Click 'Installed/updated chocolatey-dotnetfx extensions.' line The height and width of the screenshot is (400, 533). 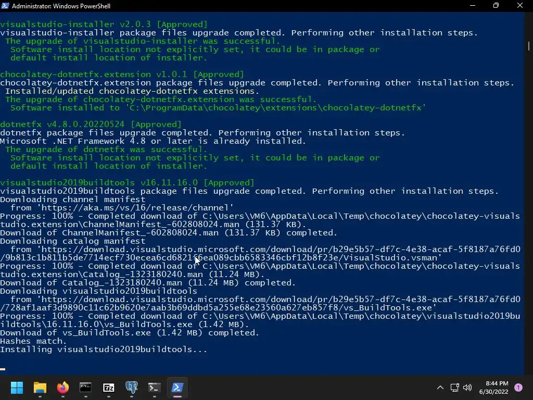(x=132, y=91)
